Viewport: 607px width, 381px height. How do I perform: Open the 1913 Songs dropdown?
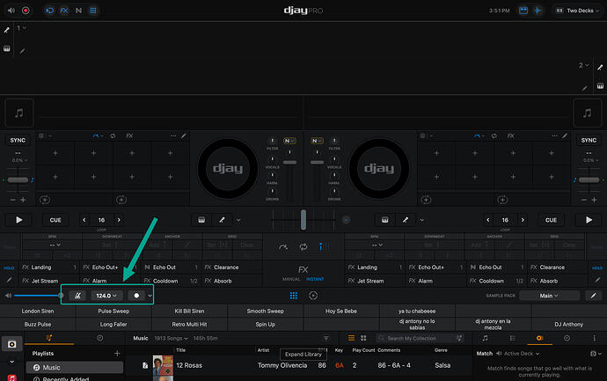pos(171,338)
